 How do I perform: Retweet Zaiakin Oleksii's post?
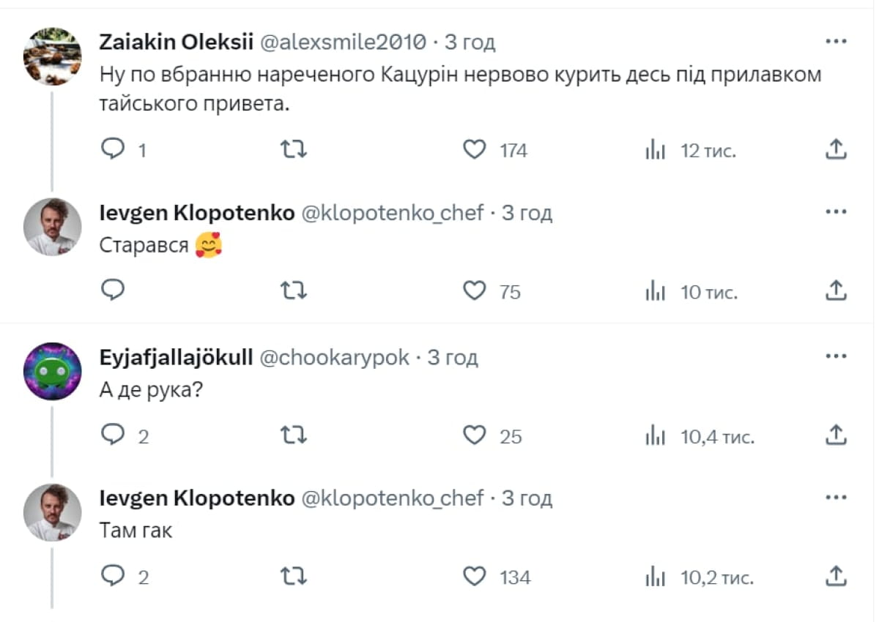click(294, 150)
